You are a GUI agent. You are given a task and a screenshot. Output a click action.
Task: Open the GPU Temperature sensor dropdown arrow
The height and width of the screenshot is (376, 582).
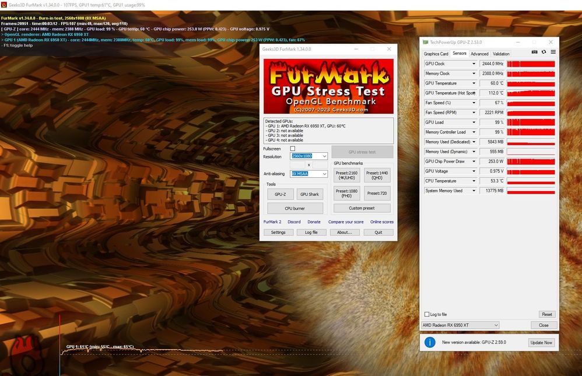click(474, 83)
